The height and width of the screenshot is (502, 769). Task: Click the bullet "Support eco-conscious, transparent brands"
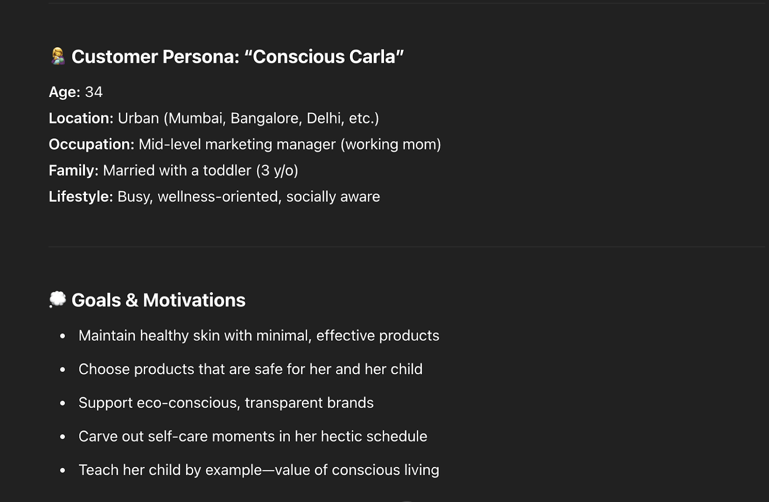(x=226, y=403)
